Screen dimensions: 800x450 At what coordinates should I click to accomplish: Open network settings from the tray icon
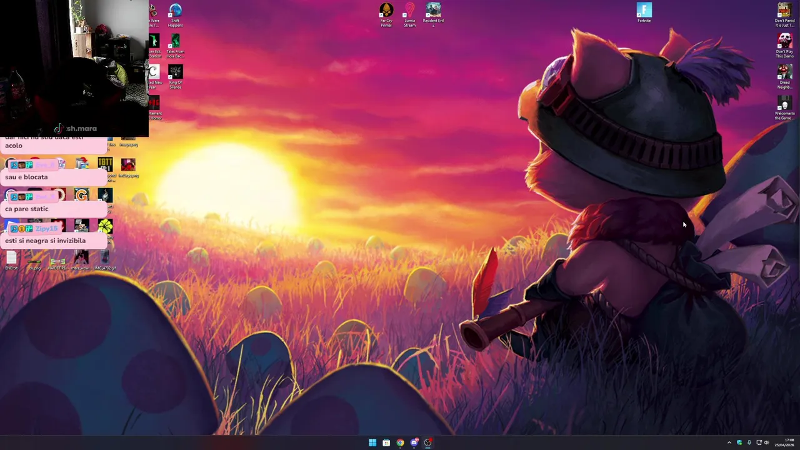(x=759, y=442)
